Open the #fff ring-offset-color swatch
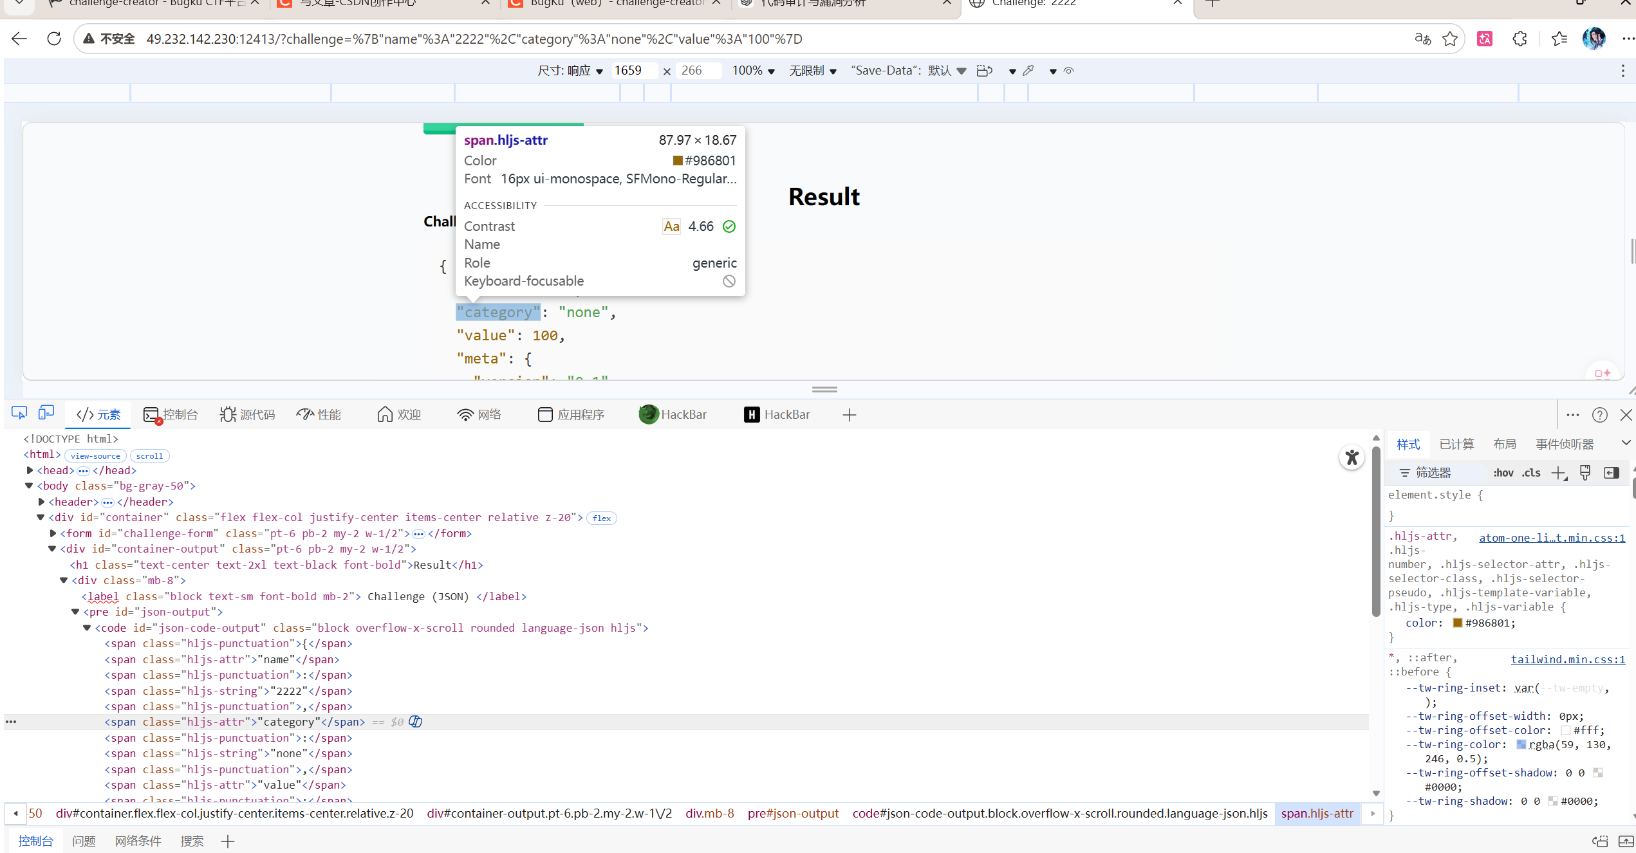 (x=1566, y=730)
